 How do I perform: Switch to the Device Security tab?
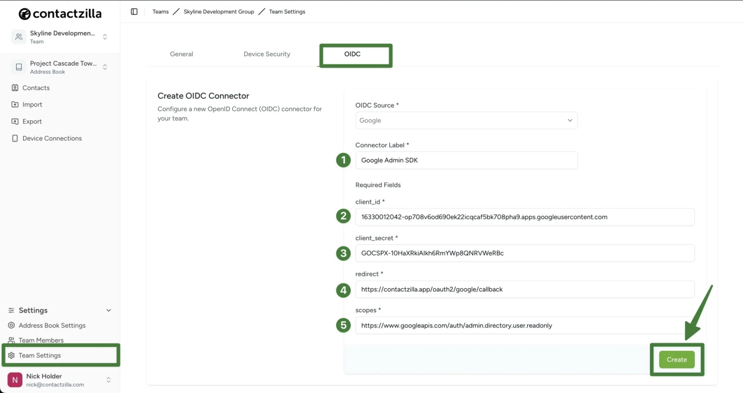point(267,54)
